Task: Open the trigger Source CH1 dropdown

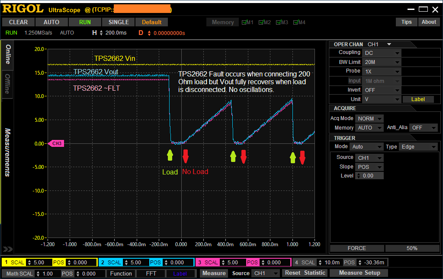Action: 369,158
